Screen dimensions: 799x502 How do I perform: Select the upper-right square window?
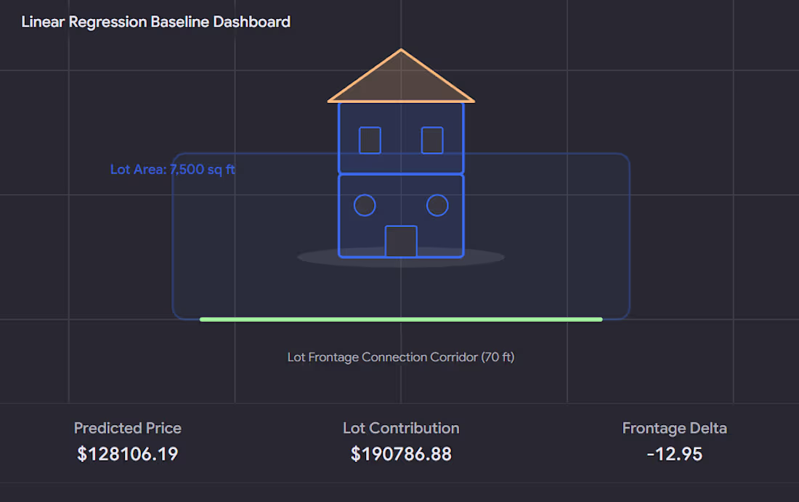432,140
